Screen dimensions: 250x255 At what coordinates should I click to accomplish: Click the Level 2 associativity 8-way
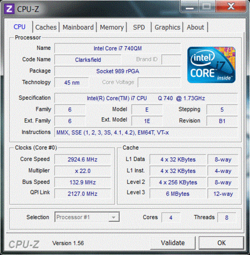(223, 182)
